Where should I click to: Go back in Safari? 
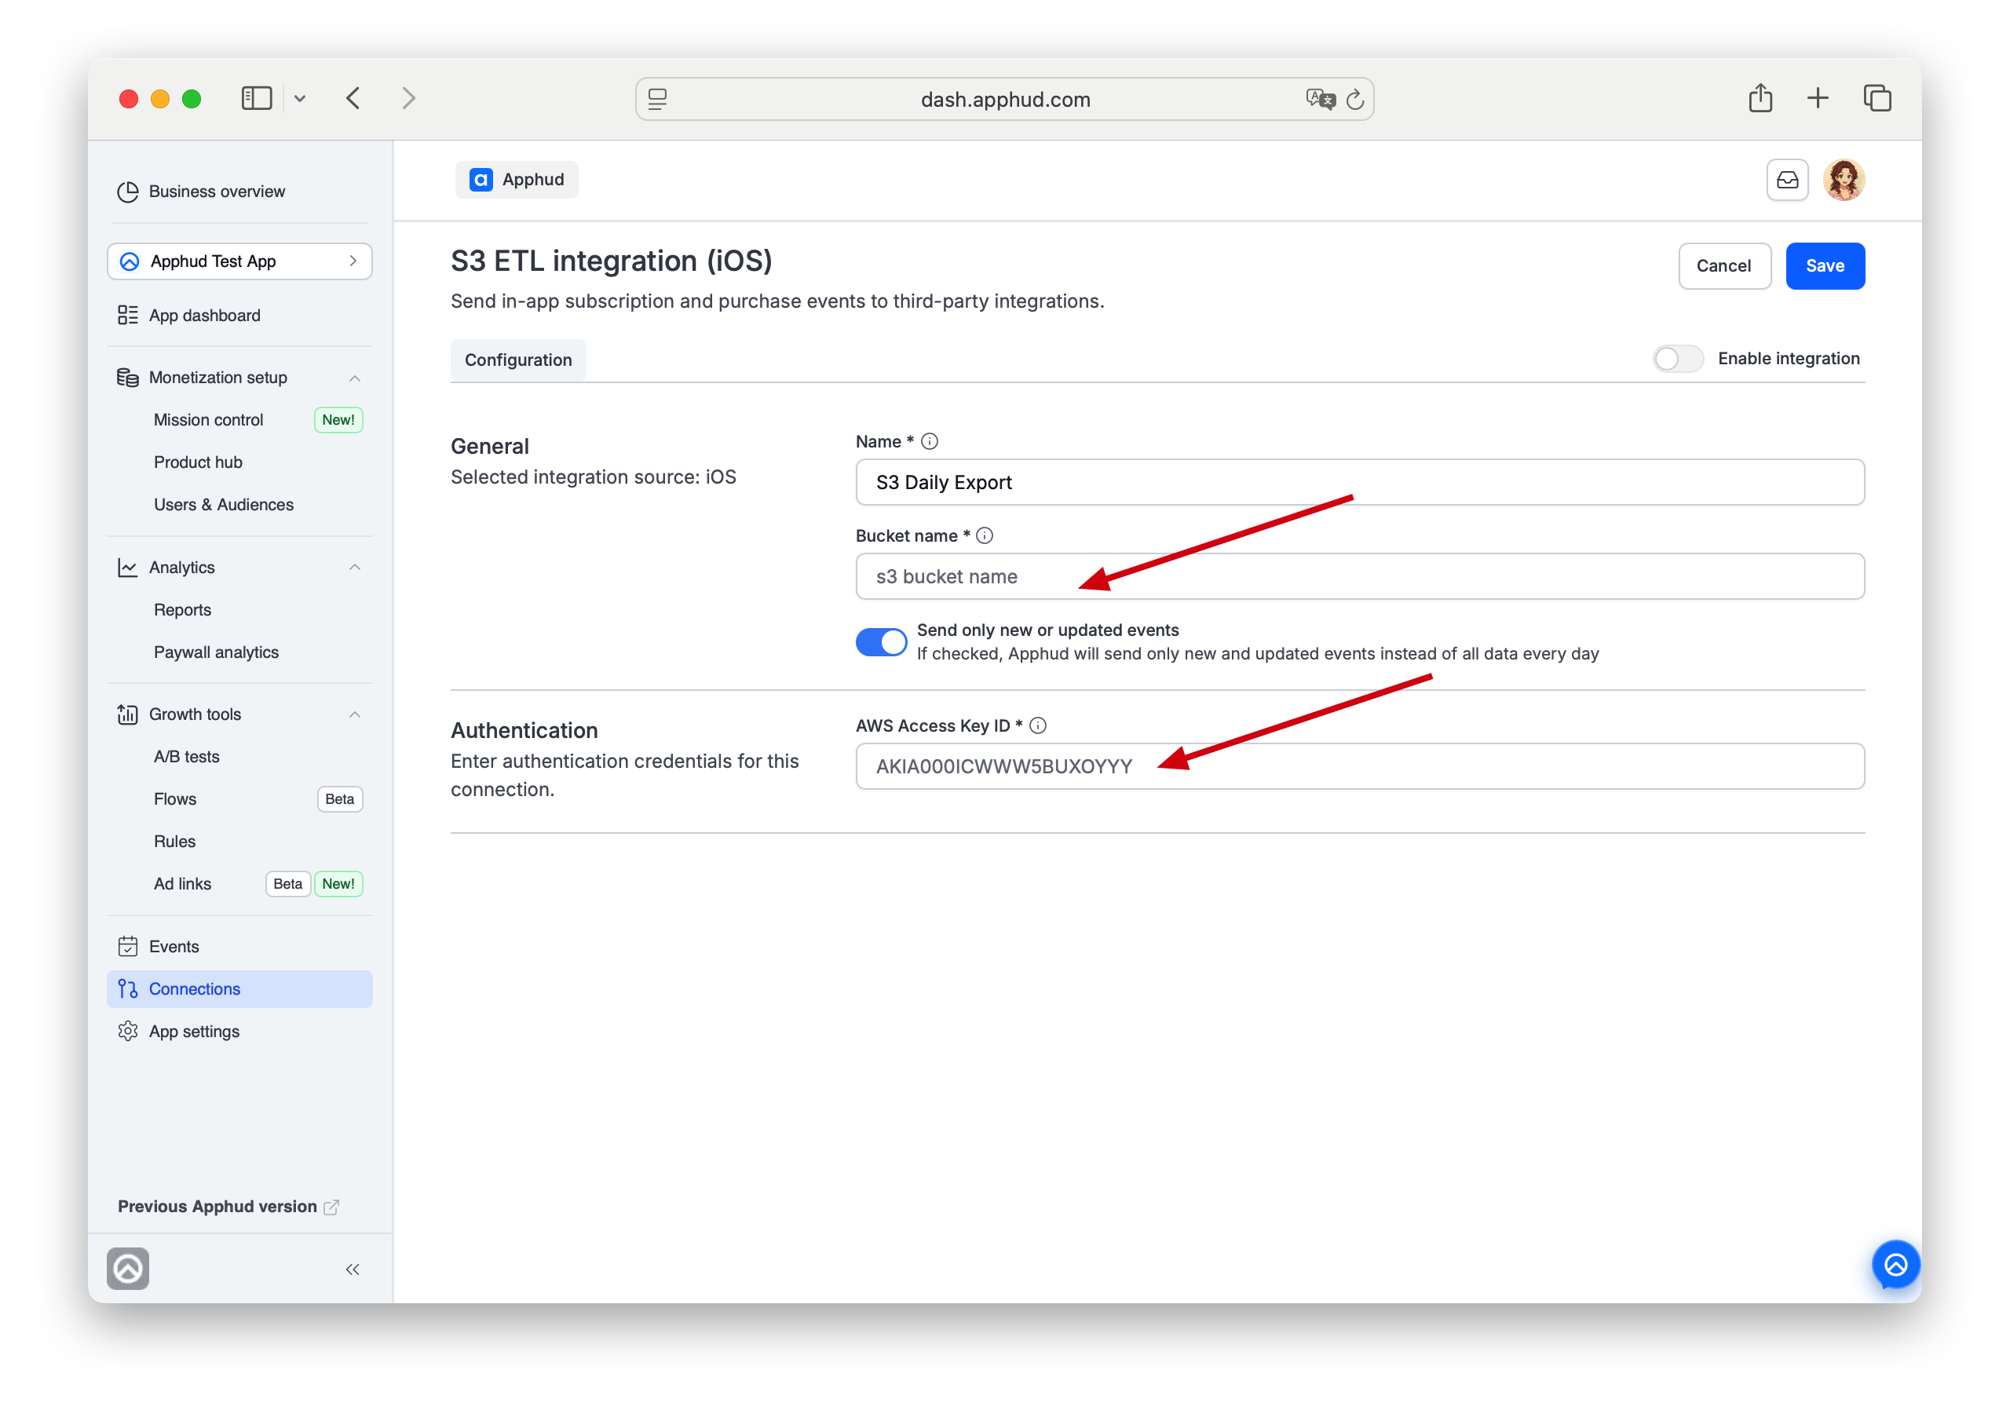click(x=353, y=98)
